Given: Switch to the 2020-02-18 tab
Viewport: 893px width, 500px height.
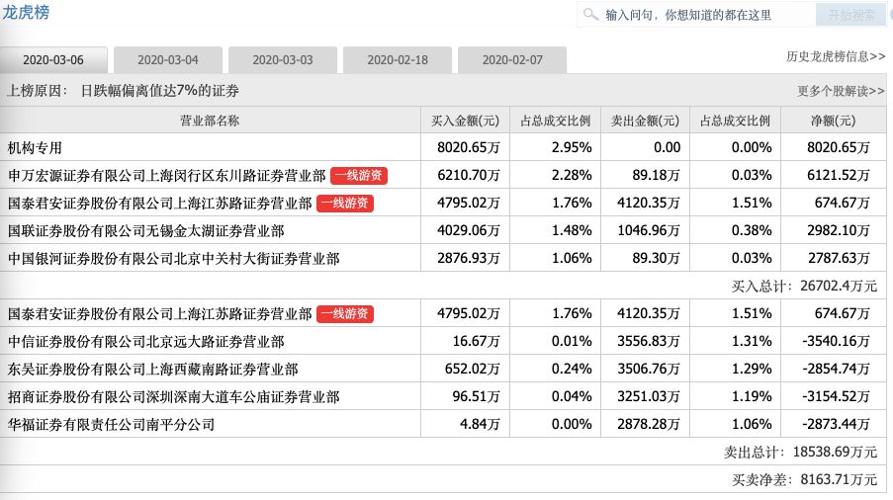Looking at the screenshot, I should (x=398, y=59).
